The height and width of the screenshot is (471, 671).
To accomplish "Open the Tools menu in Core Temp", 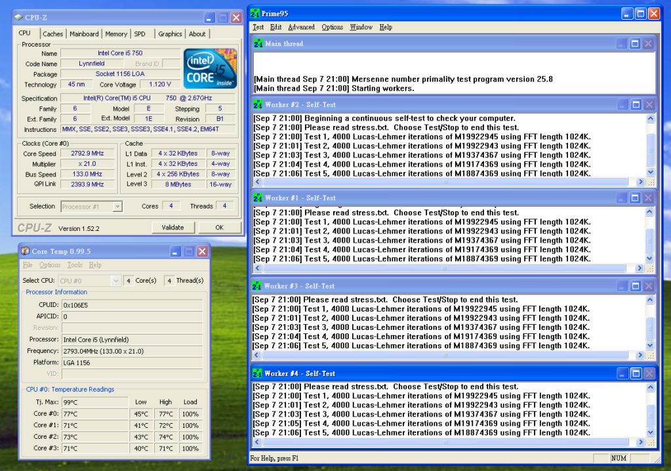I will tap(75, 265).
